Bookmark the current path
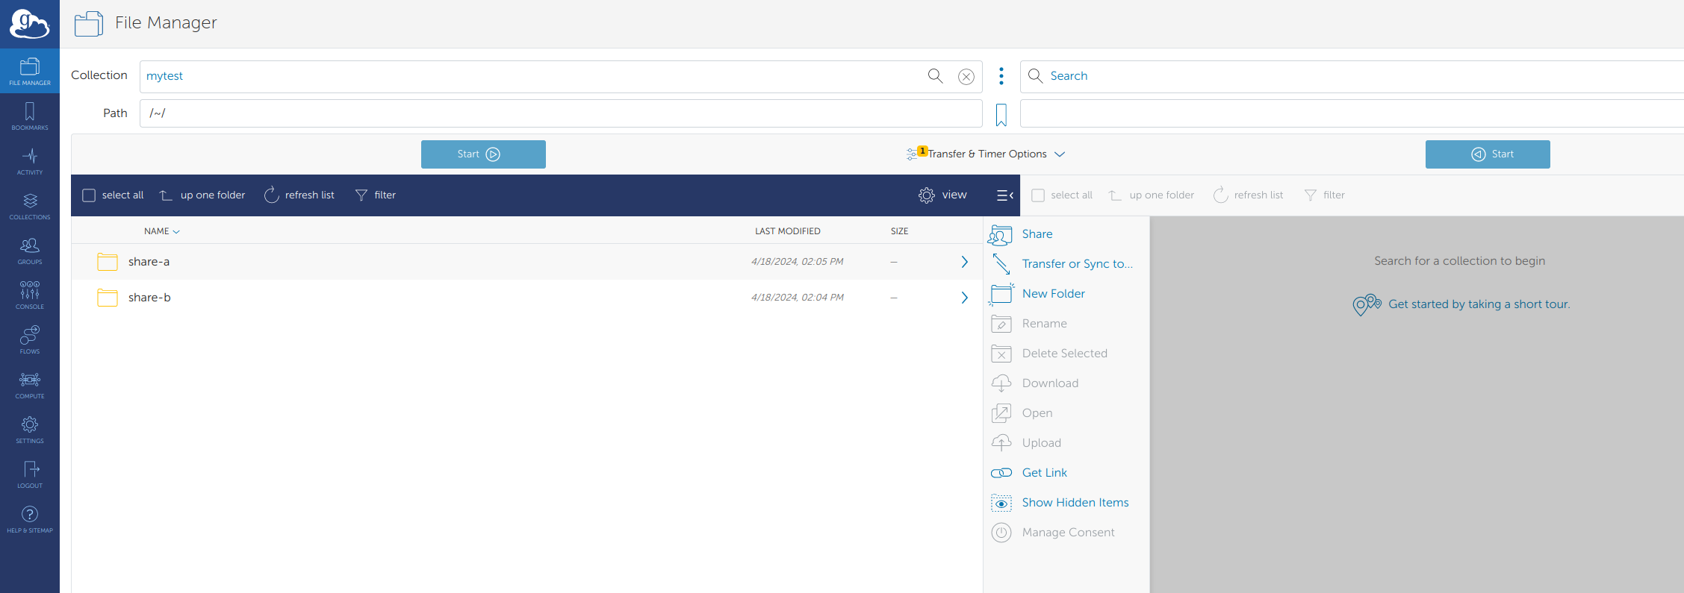Screen dimensions: 1684x593 point(1001,115)
